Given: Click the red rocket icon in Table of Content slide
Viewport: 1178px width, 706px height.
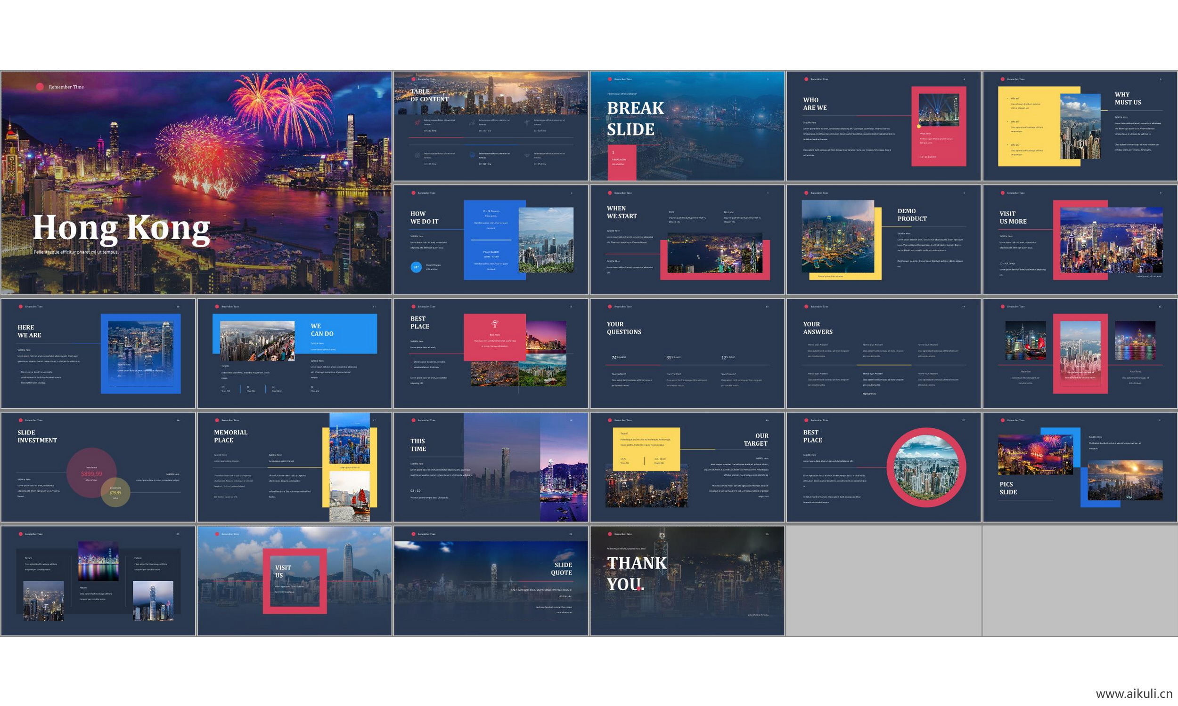Looking at the screenshot, I should click(417, 123).
